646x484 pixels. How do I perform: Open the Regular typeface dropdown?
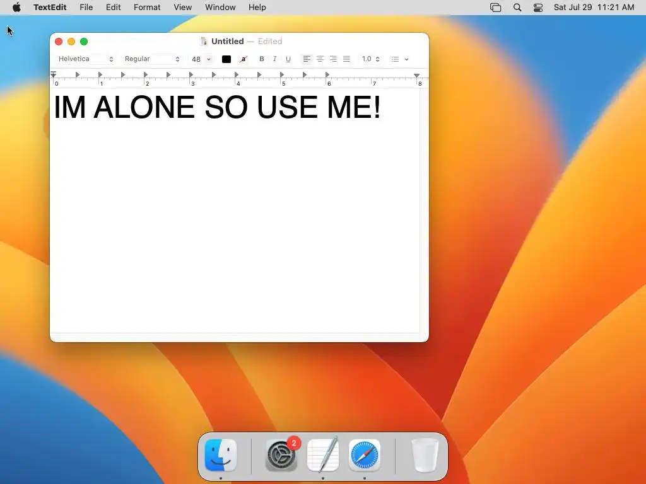click(x=152, y=59)
